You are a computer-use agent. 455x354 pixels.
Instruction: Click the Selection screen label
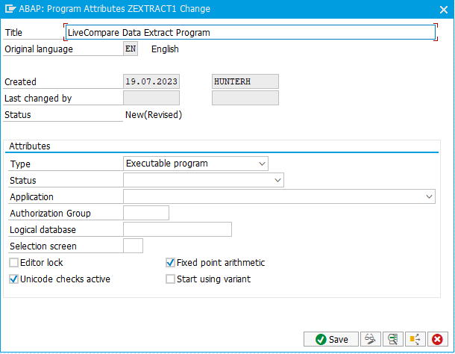43,246
